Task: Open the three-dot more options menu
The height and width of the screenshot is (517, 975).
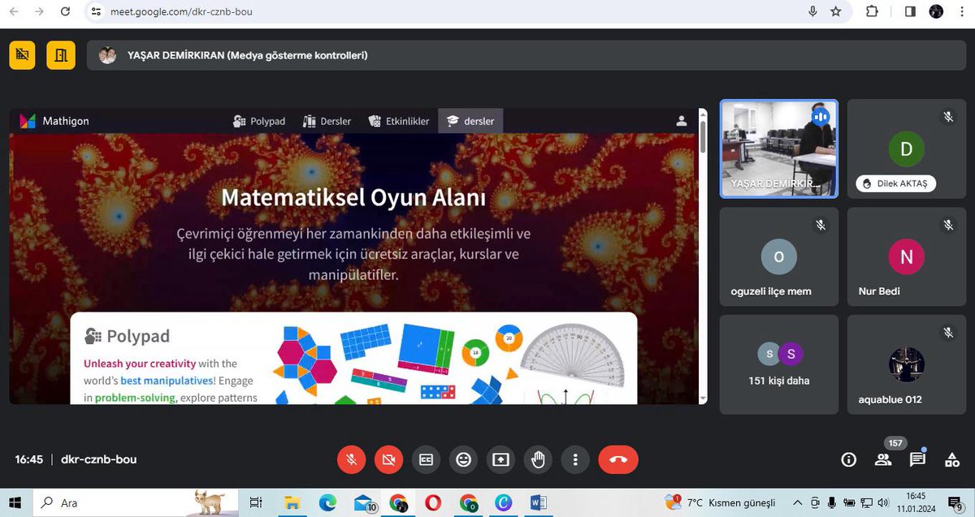Action: [575, 459]
